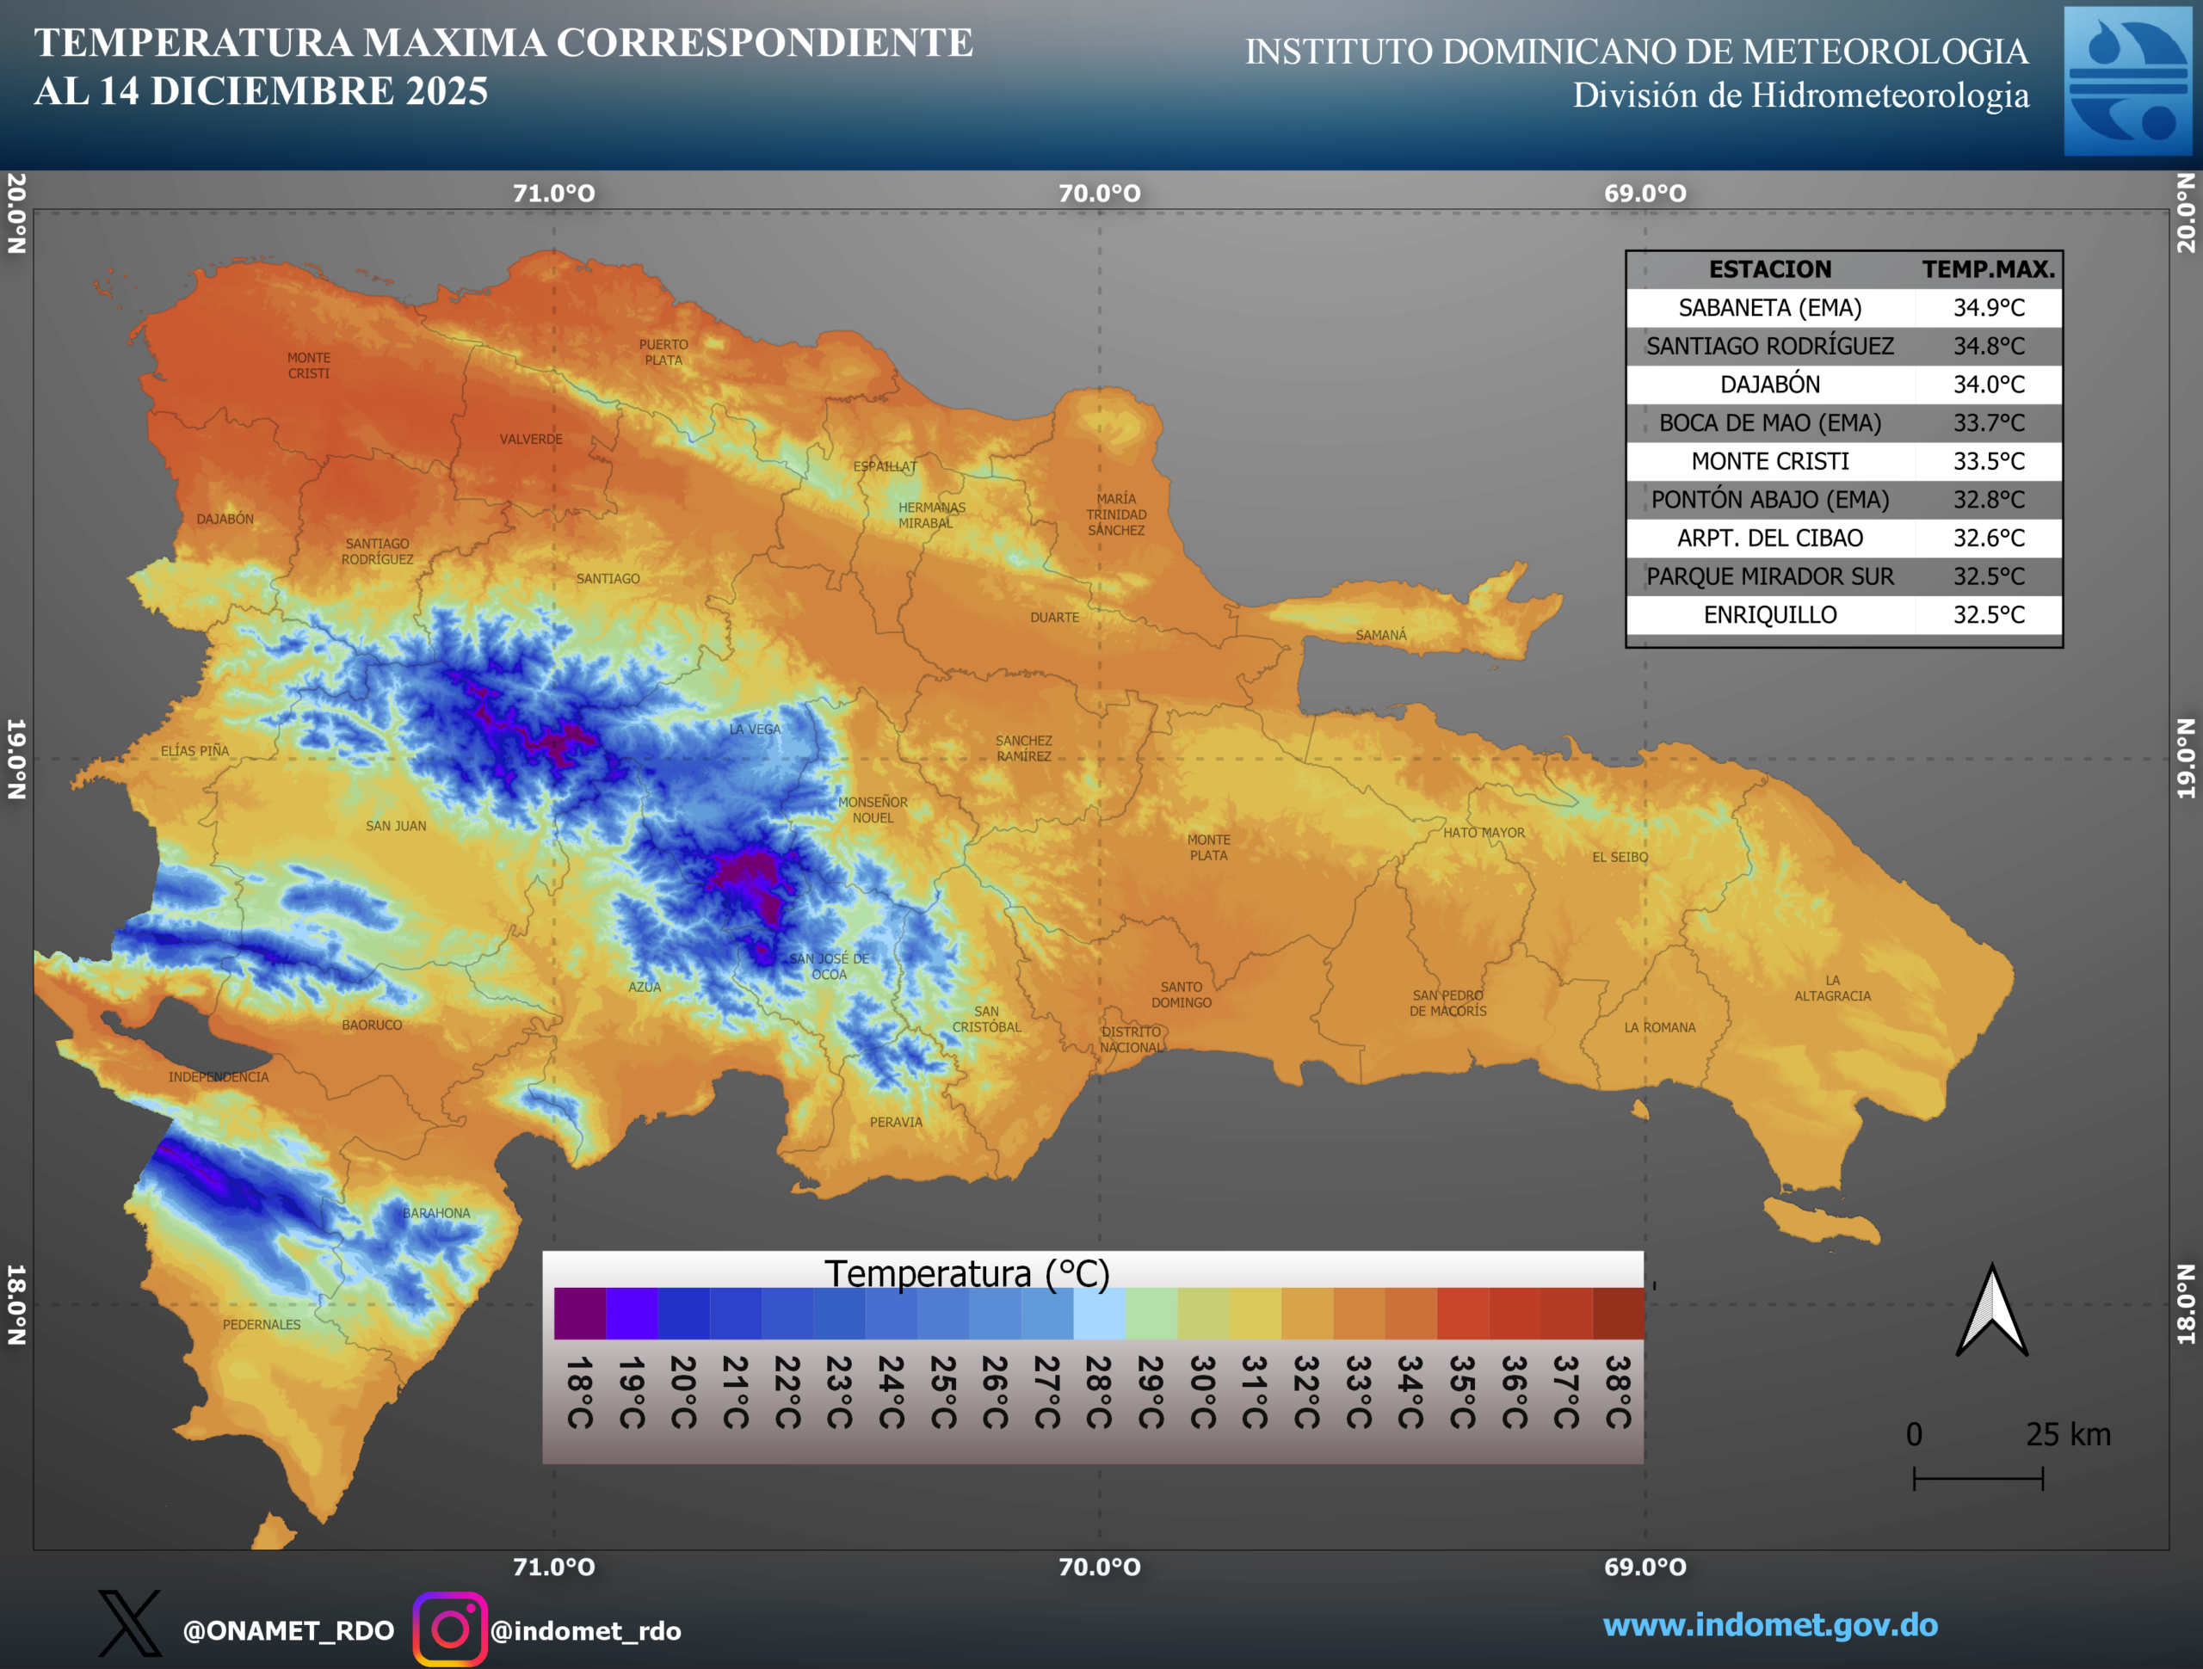Click the TEMP.MAX. column header
Image resolution: width=2203 pixels, height=1669 pixels.
click(x=1988, y=269)
